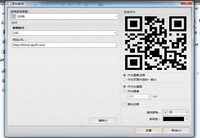Select 作为图章注释 radio option

pyautogui.click(x=125, y=75)
